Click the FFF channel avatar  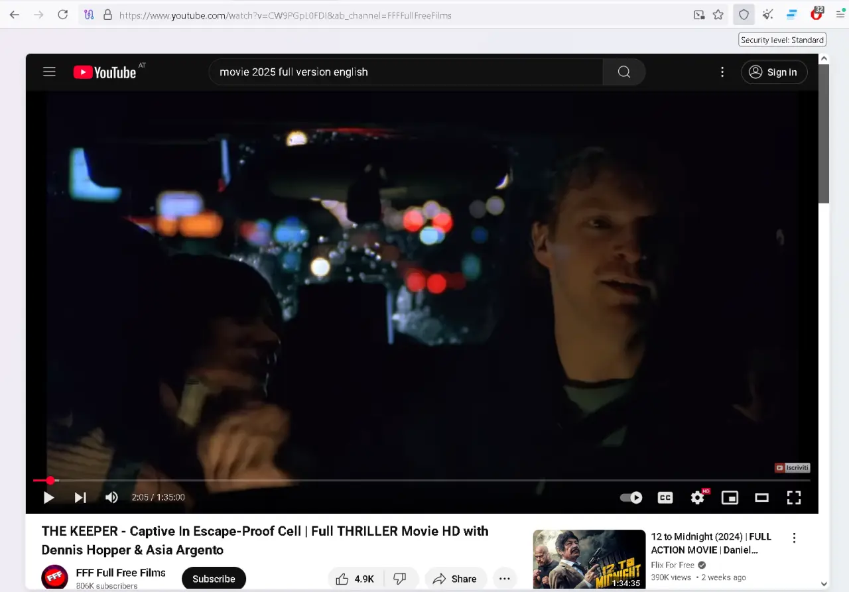[54, 577]
